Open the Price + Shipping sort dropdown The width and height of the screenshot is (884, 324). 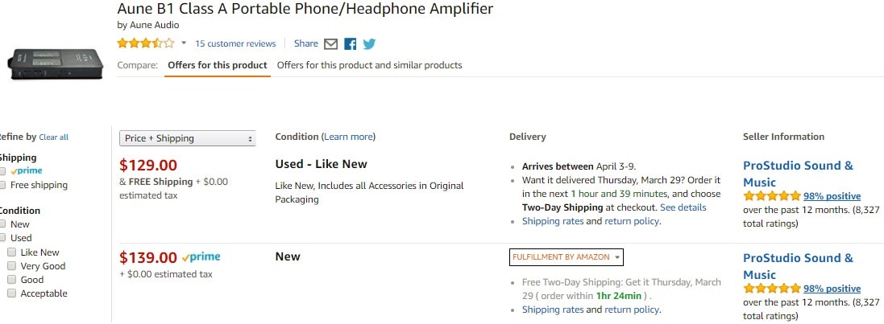click(187, 138)
